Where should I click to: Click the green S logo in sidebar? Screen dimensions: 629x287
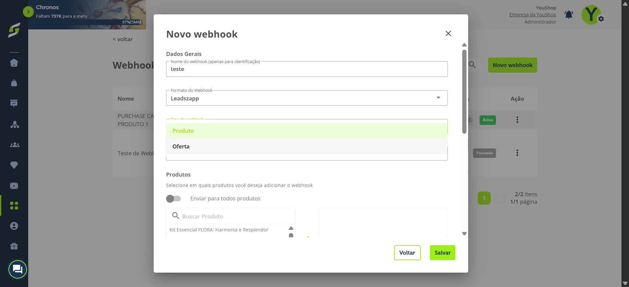pyautogui.click(x=14, y=30)
